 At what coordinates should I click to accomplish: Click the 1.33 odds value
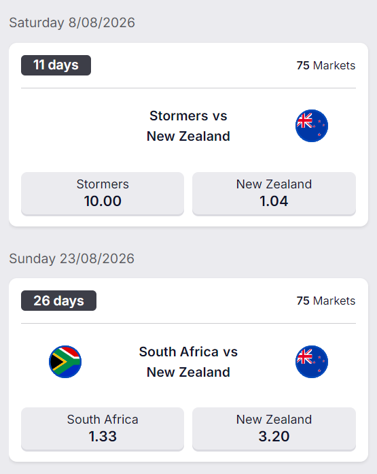coord(103,436)
